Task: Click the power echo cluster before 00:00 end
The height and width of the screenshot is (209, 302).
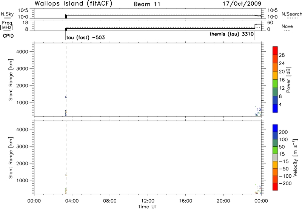Action: tap(258, 112)
